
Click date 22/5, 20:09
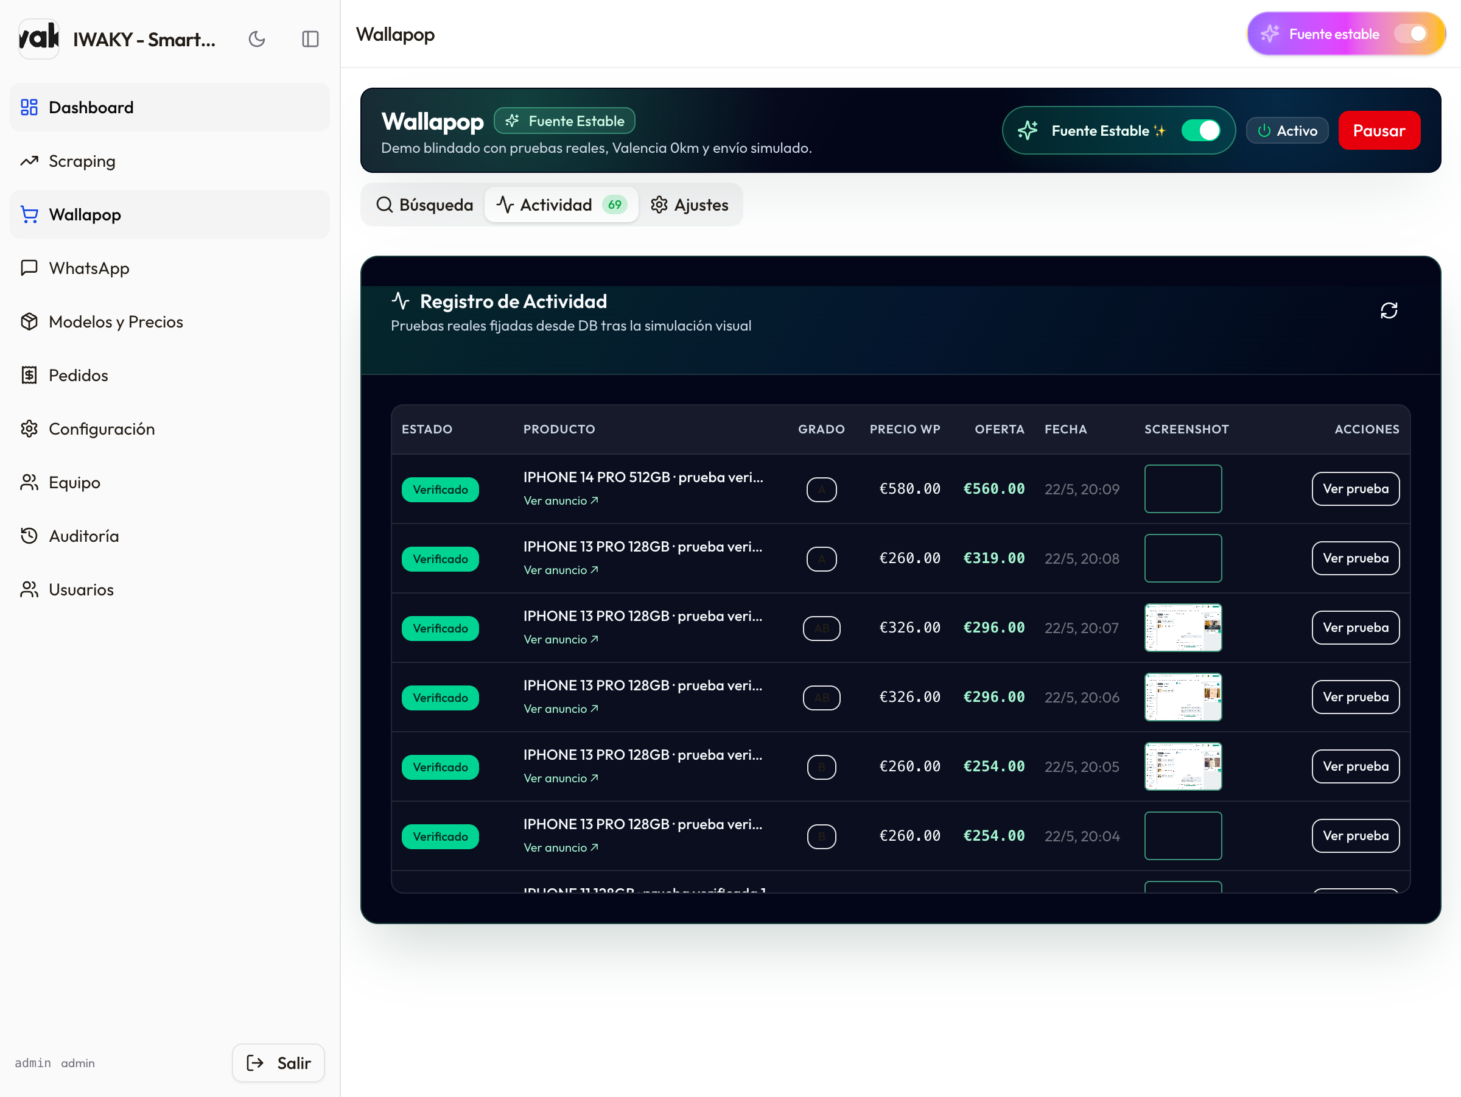(1082, 489)
